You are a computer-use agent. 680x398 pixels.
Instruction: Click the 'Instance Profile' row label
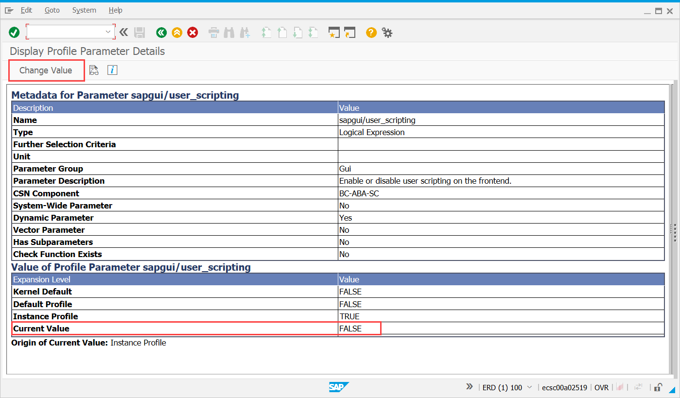(x=46, y=316)
